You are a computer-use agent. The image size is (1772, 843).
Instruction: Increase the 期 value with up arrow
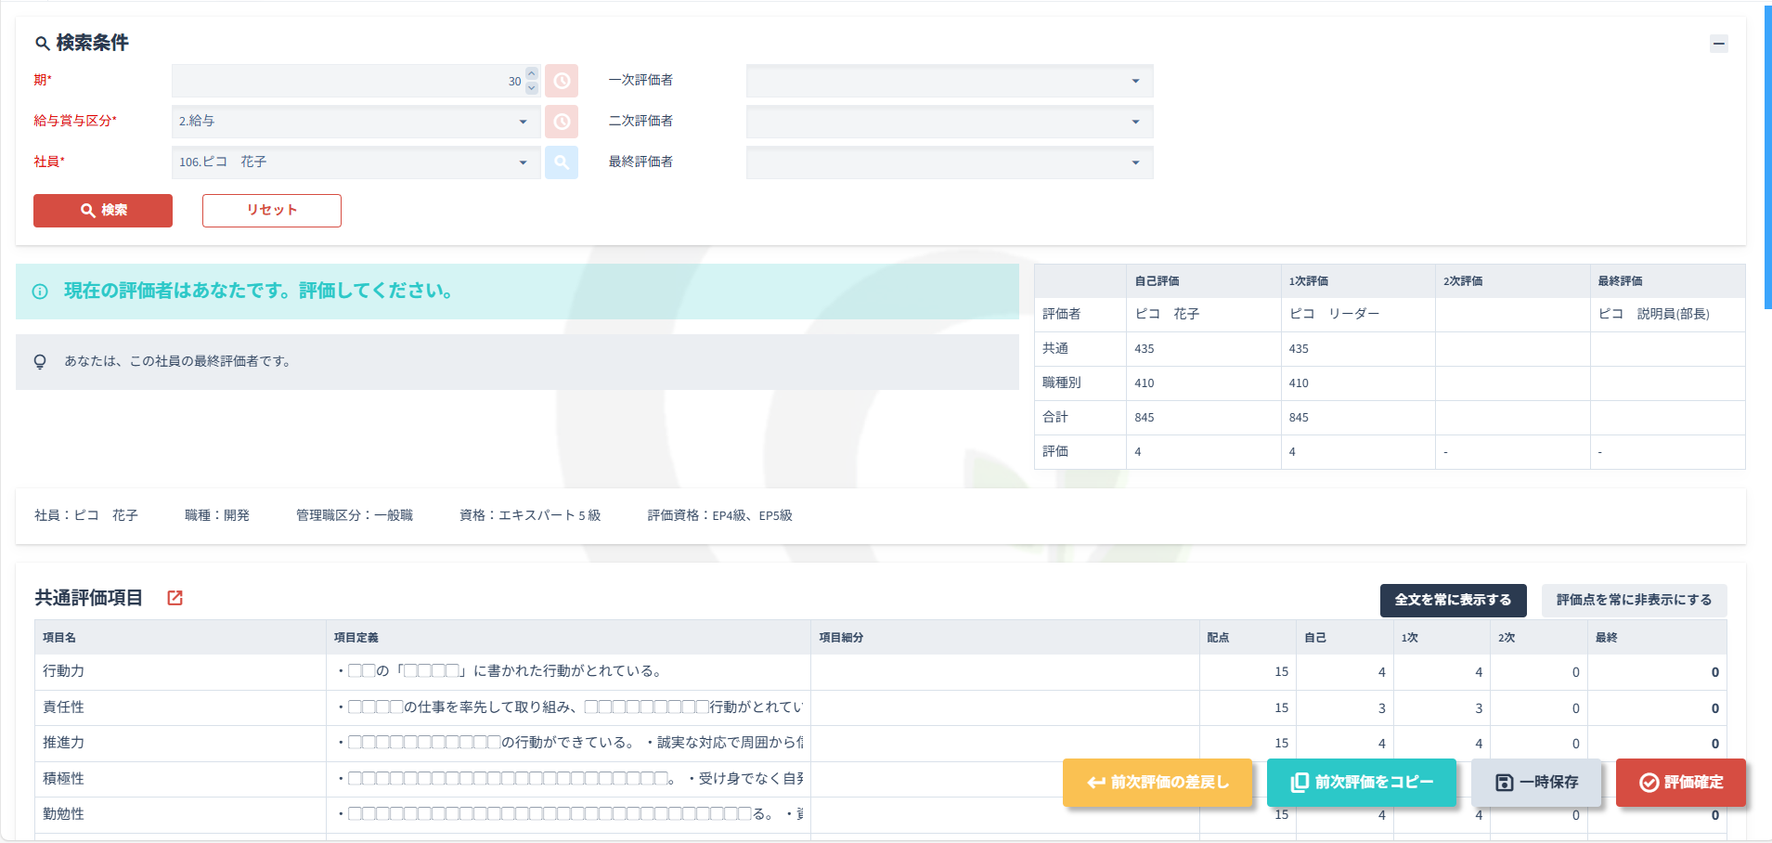[532, 74]
